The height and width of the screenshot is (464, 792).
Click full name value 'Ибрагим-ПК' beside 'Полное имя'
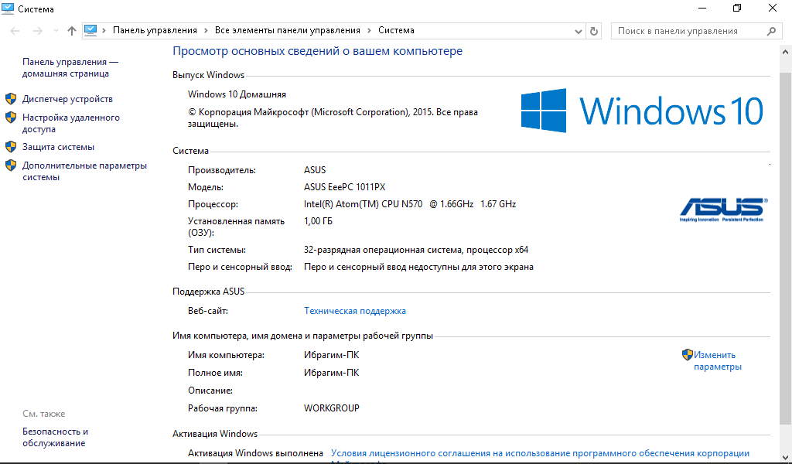coord(331,373)
